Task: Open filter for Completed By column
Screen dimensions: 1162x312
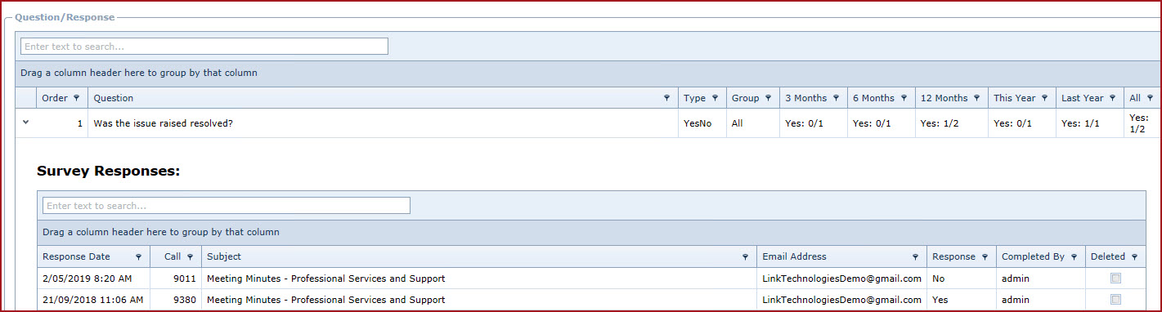Action: point(1074,256)
